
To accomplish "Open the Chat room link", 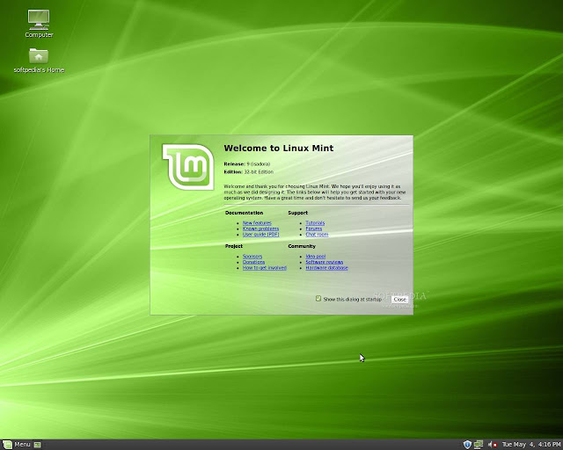I will [317, 235].
